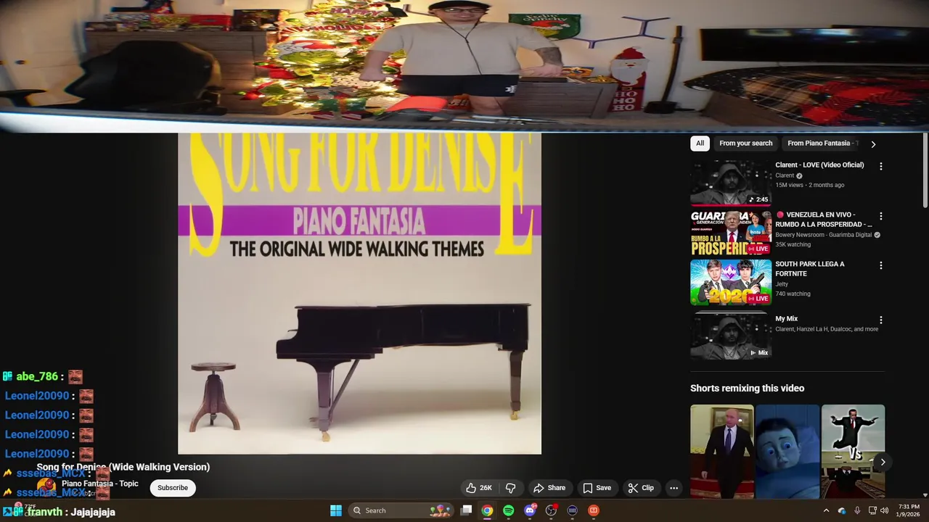This screenshot has width=929, height=522.
Task: Switch to Google Chrome on the taskbar
Action: pyautogui.click(x=487, y=510)
